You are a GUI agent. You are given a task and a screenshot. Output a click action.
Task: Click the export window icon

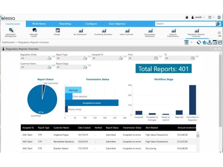point(215,42)
